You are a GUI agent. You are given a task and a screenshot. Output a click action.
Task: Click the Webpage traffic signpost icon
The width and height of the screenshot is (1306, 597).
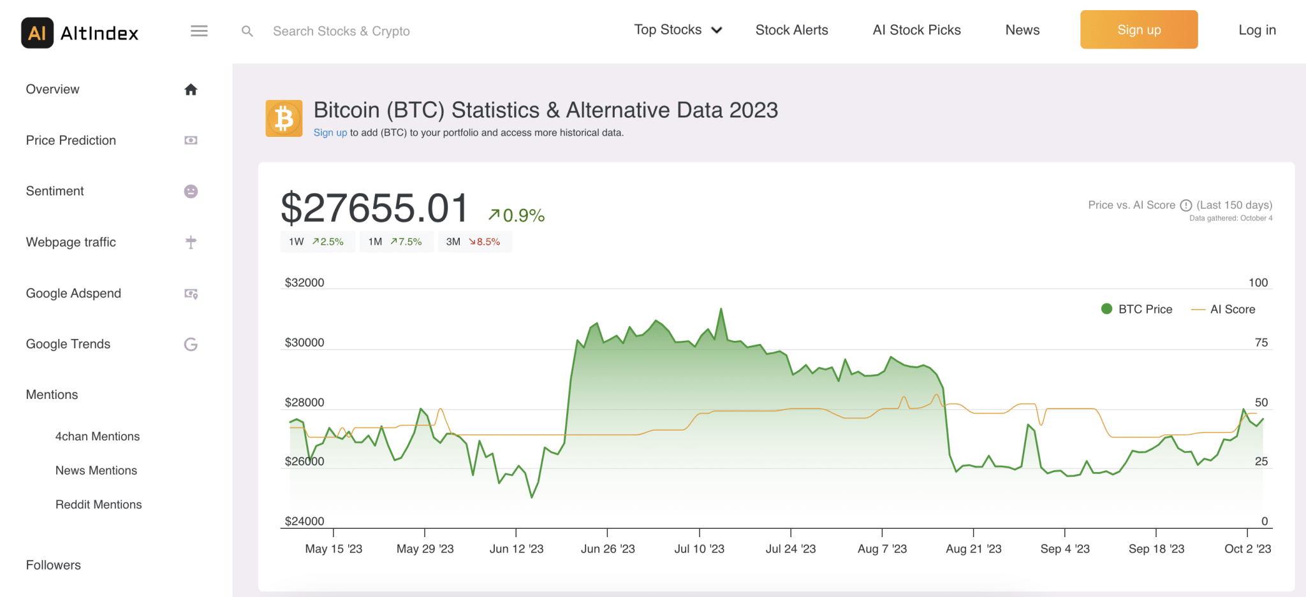coord(191,242)
